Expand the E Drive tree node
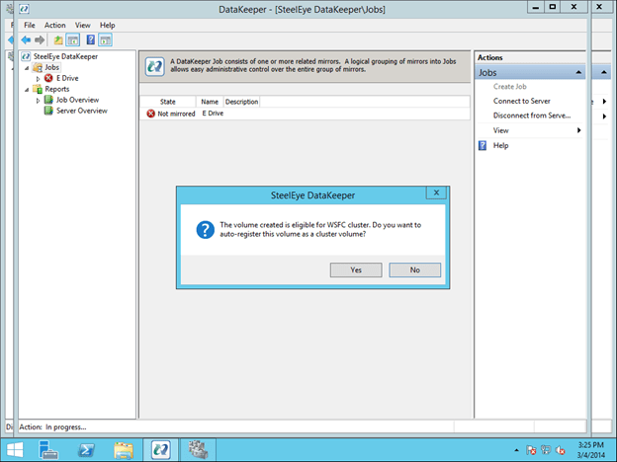617x462 pixels. click(38, 78)
